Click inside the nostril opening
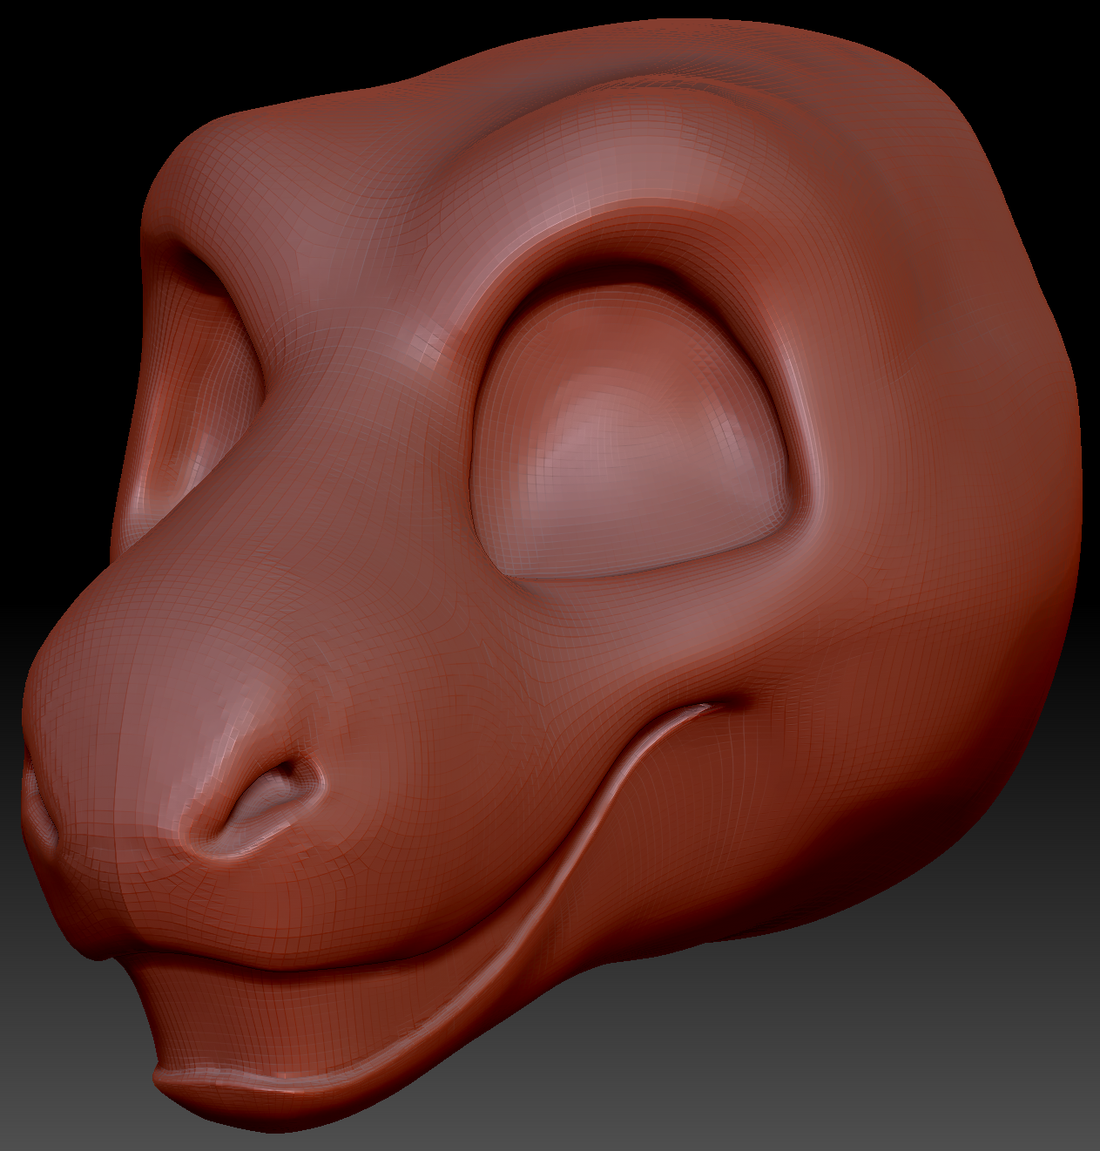The width and height of the screenshot is (1100, 1151). [266, 797]
